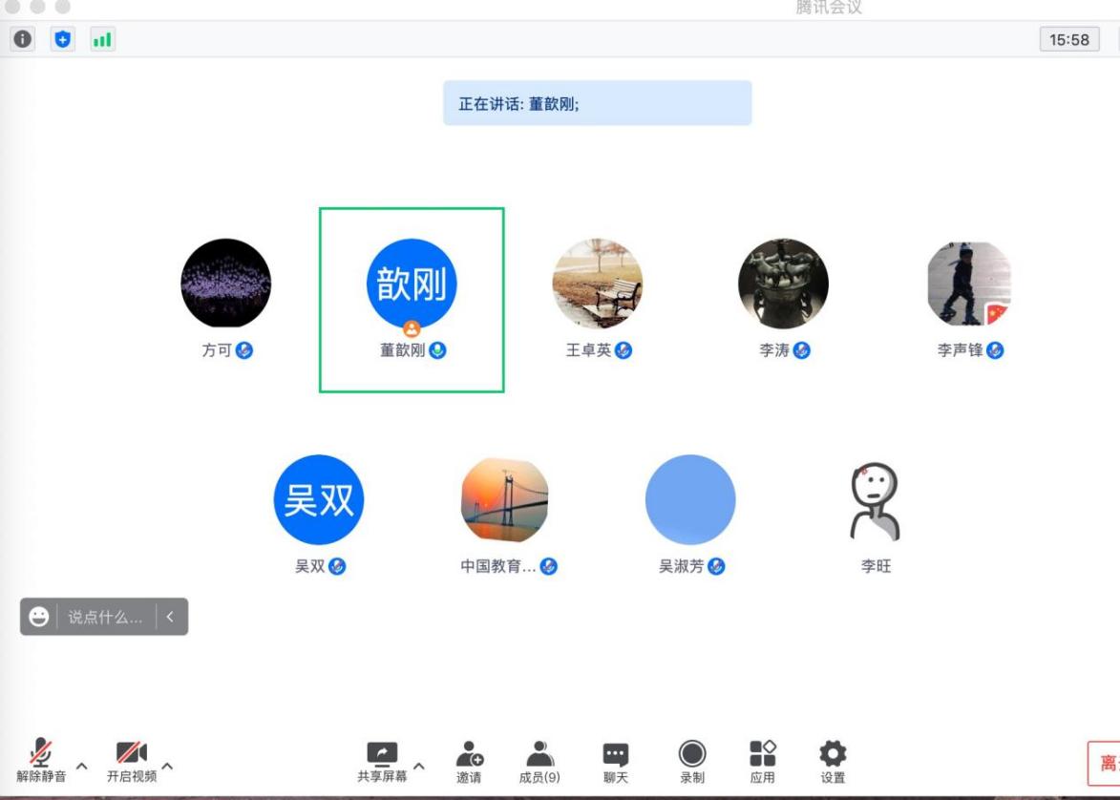
Task: Click the red leave meeting button
Action: (x=1105, y=764)
